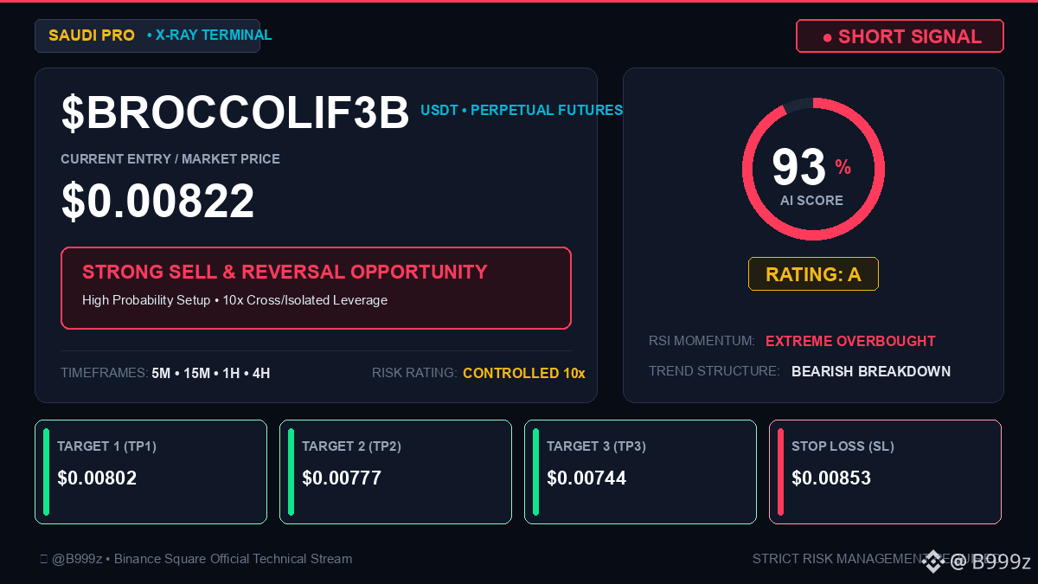Select the X-RAY TERMINAL text
The image size is (1038, 584).
[x=214, y=35]
